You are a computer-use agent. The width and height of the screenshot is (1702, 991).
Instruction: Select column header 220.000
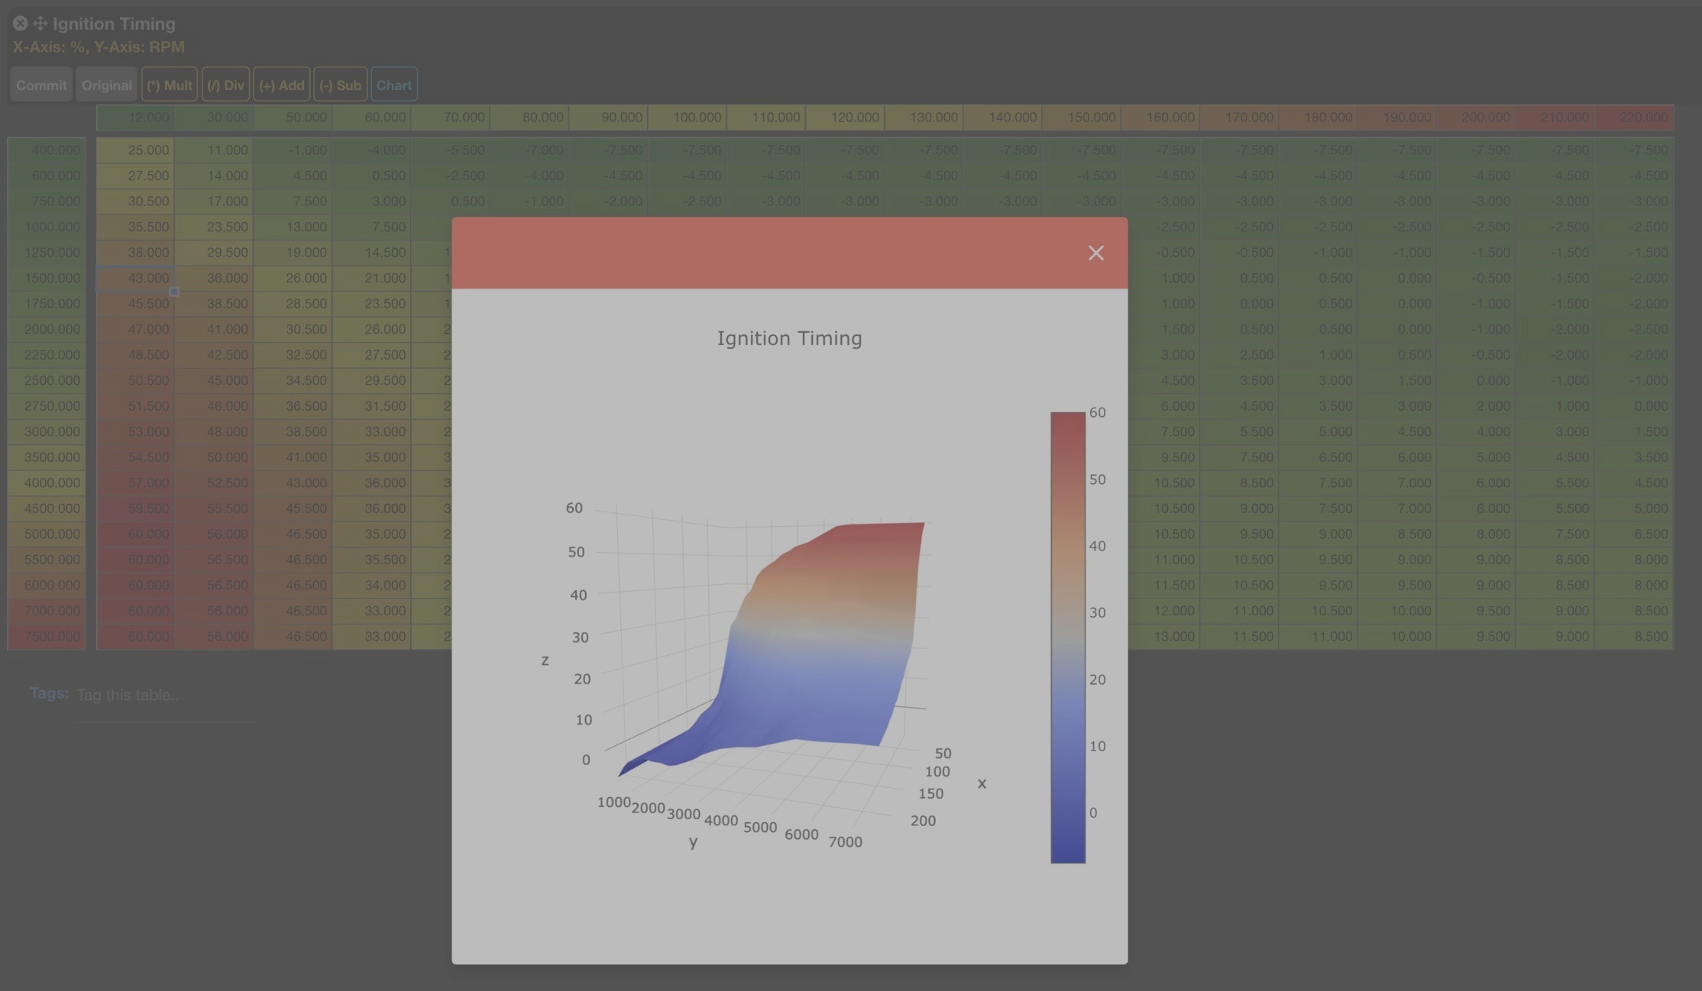1634,118
